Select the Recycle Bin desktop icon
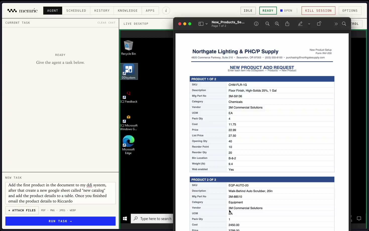The width and height of the screenshot is (369, 231). pyautogui.click(x=129, y=48)
